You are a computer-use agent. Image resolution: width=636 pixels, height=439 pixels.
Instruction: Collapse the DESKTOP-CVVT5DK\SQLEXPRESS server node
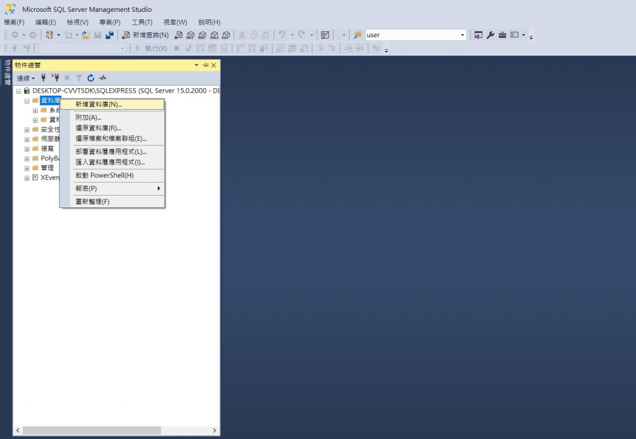pyautogui.click(x=19, y=91)
